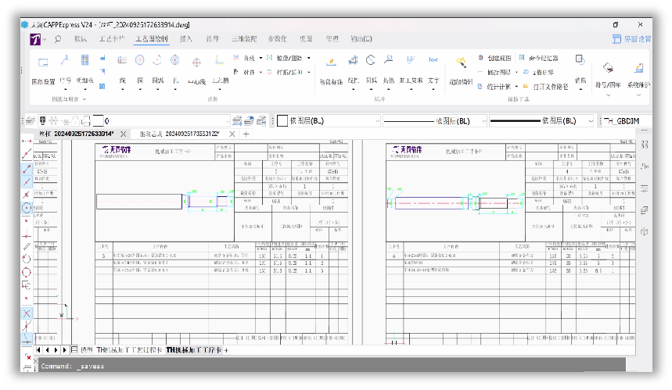Expand the 镜像/删除 mirror/delete dropdown
The height and width of the screenshot is (390, 672).
point(308,58)
